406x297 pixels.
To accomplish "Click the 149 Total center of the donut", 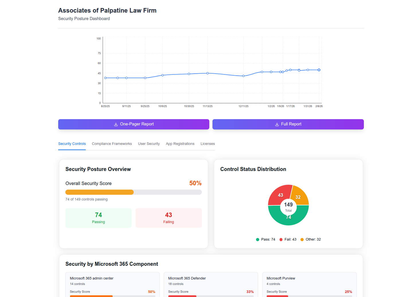I will coord(288,205).
